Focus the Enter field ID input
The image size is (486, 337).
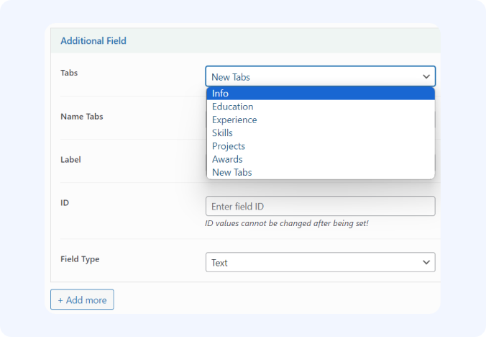(320, 206)
